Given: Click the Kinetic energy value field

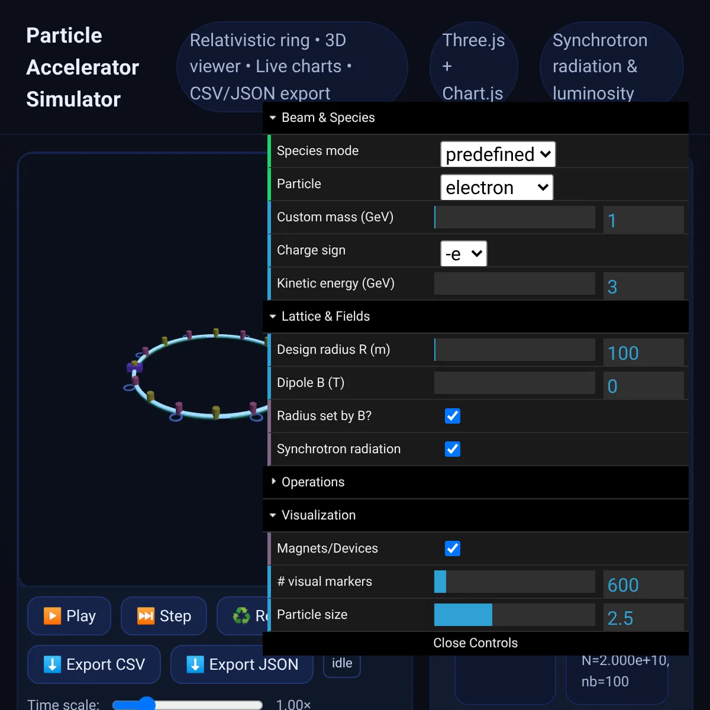Looking at the screenshot, I should (643, 287).
